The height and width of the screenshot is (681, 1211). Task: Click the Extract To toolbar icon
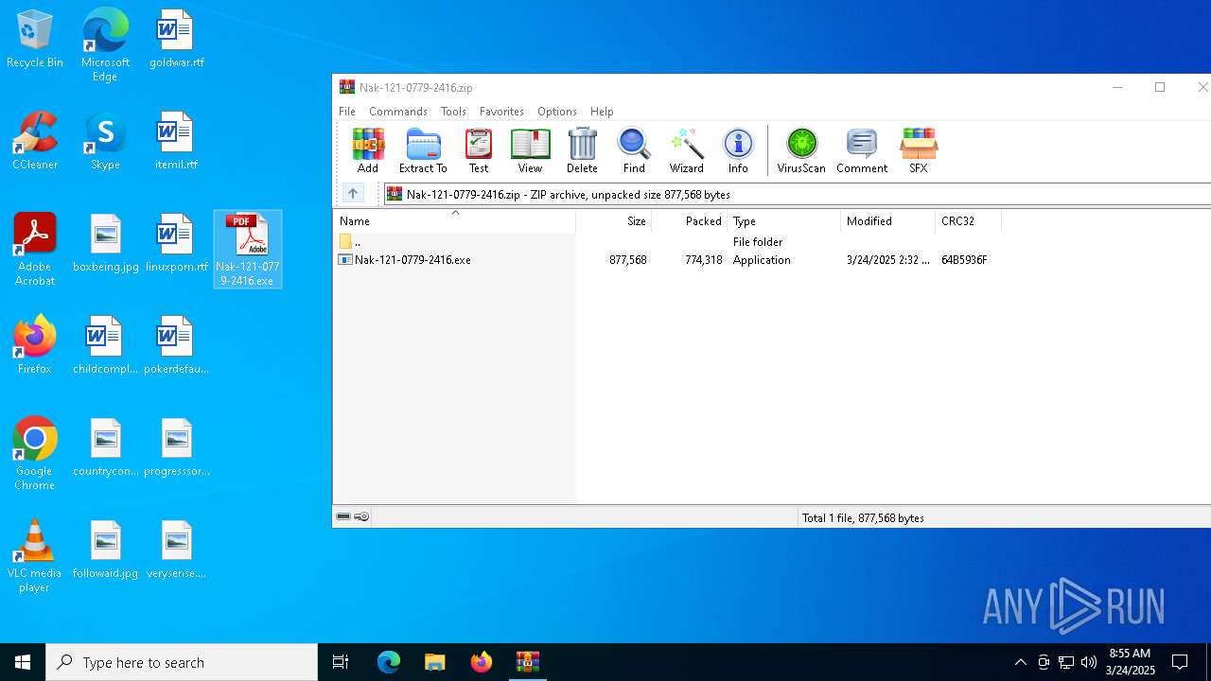(423, 150)
